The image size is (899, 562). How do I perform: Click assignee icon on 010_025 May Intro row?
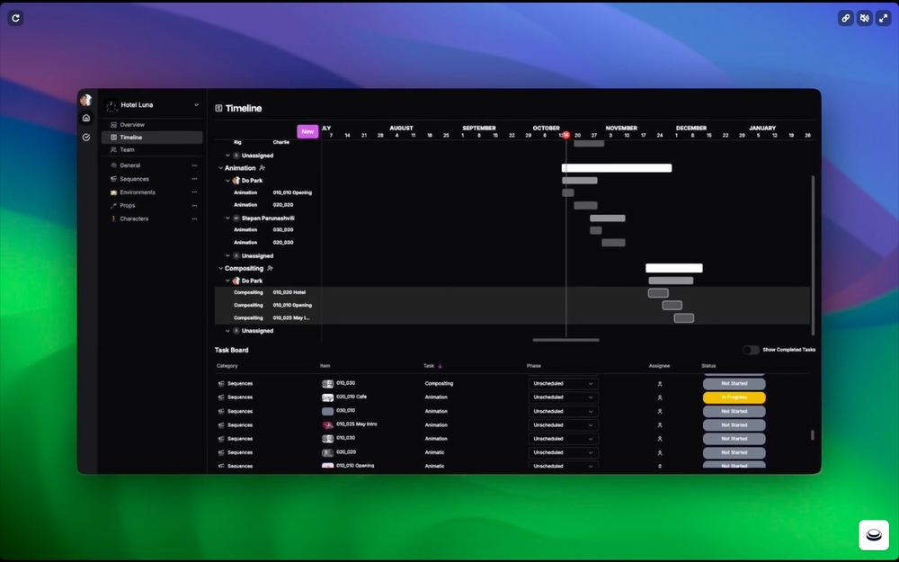660,425
